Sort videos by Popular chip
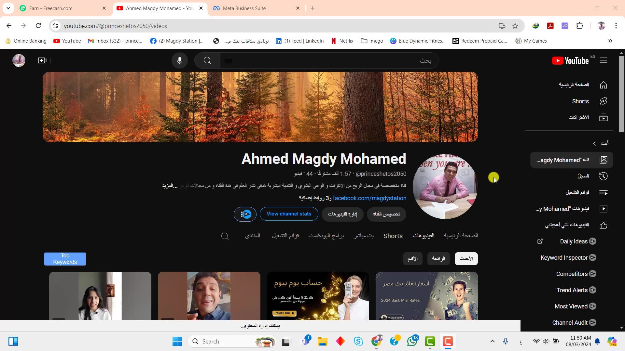625x351 pixels. click(438, 259)
